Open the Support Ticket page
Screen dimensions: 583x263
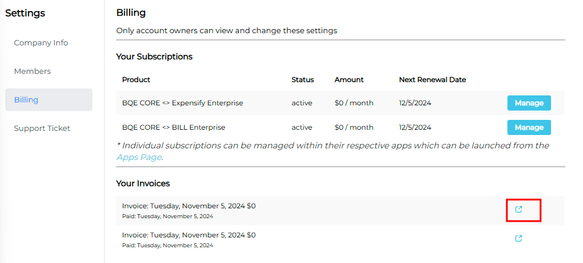click(42, 128)
